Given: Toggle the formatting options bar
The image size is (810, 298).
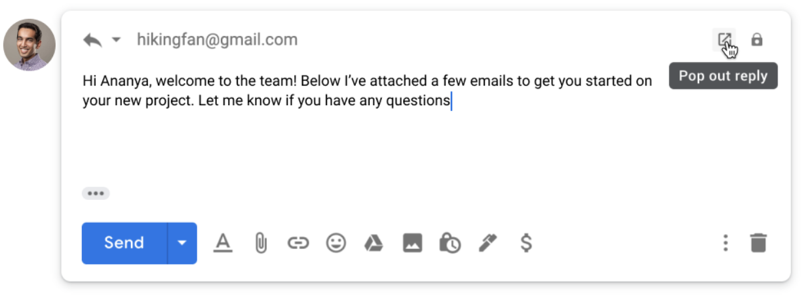Looking at the screenshot, I should pyautogui.click(x=223, y=243).
